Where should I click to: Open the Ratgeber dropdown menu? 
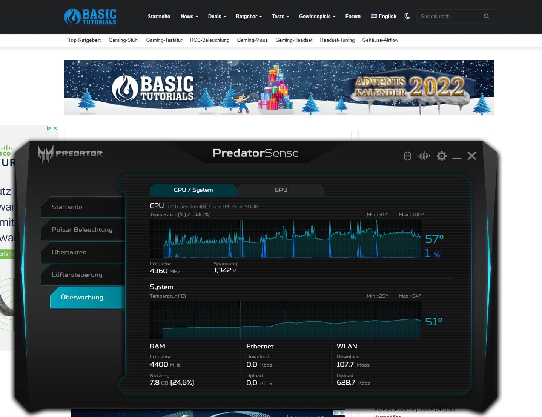pyautogui.click(x=249, y=16)
